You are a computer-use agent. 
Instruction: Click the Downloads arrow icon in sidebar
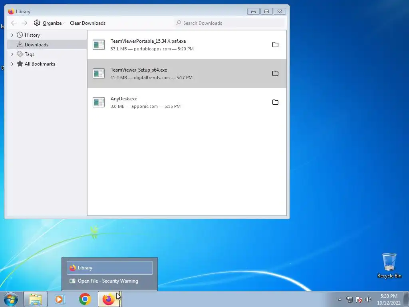click(x=20, y=44)
